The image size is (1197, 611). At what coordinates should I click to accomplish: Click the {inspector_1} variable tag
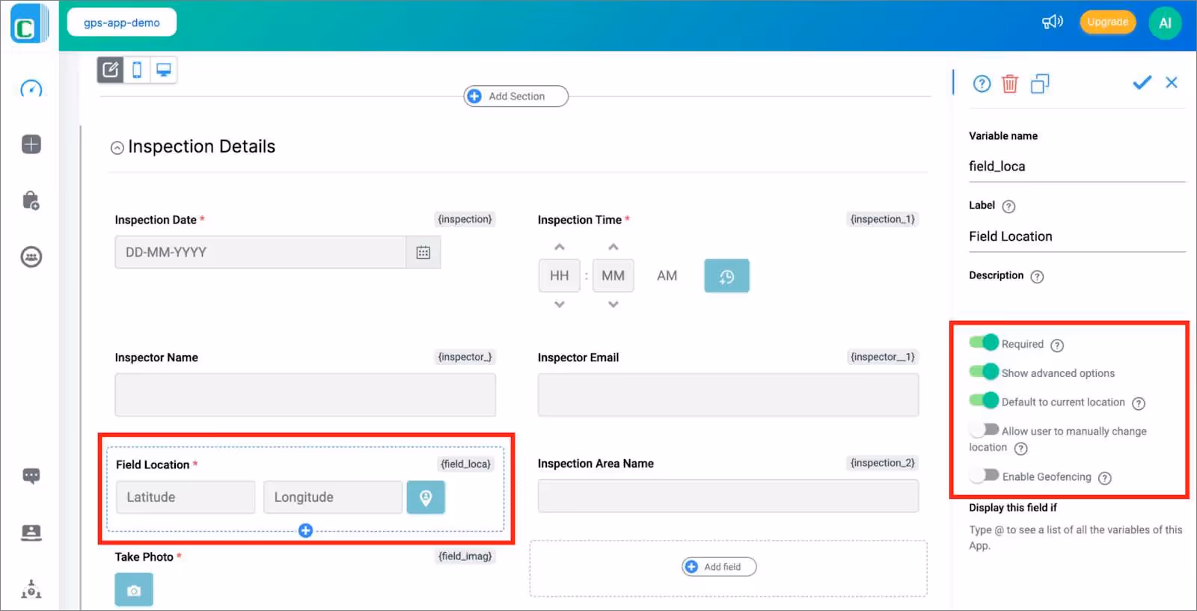[x=883, y=357]
